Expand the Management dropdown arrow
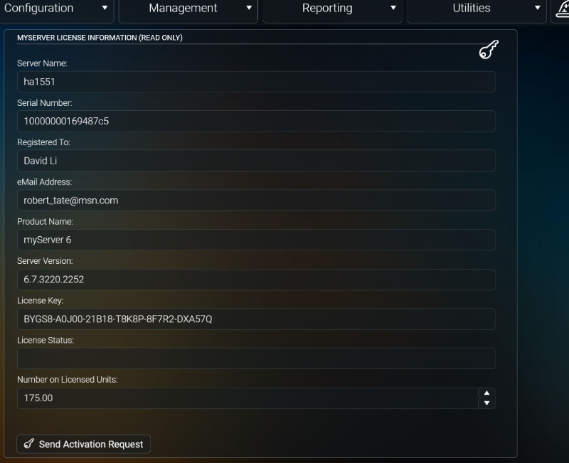 click(249, 8)
